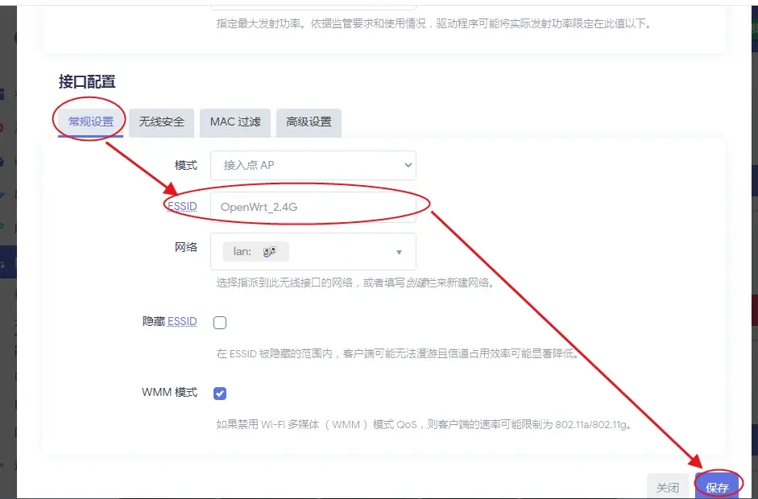Screen dimensions: 758x499
Task: Click the WMM 模式 label
Action: click(169, 392)
